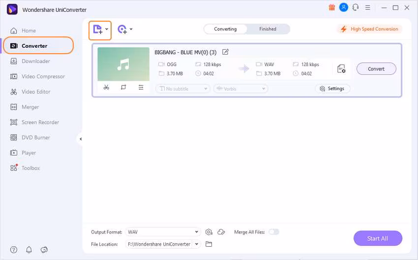Click the effects list icon under thumbnail
The image size is (418, 260).
141,87
